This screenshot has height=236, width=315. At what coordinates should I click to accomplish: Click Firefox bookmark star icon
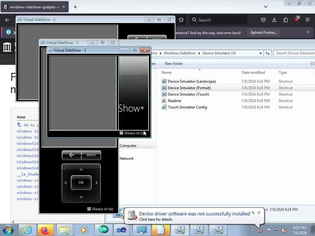tap(181, 20)
